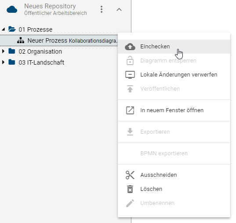
Task: Expand the 02 Organisation folder arrow
Action: pos(4,51)
